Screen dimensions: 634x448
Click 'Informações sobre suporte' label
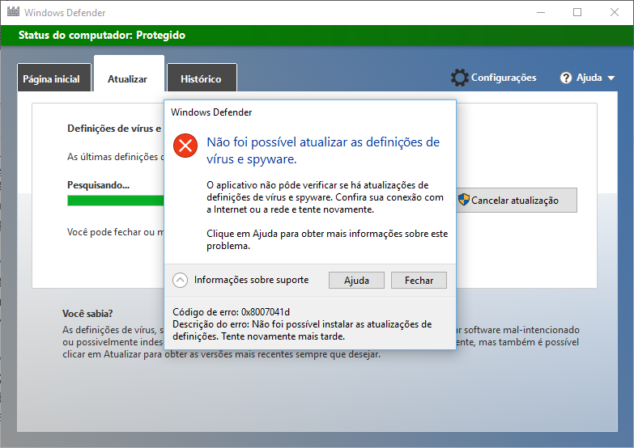click(x=251, y=280)
